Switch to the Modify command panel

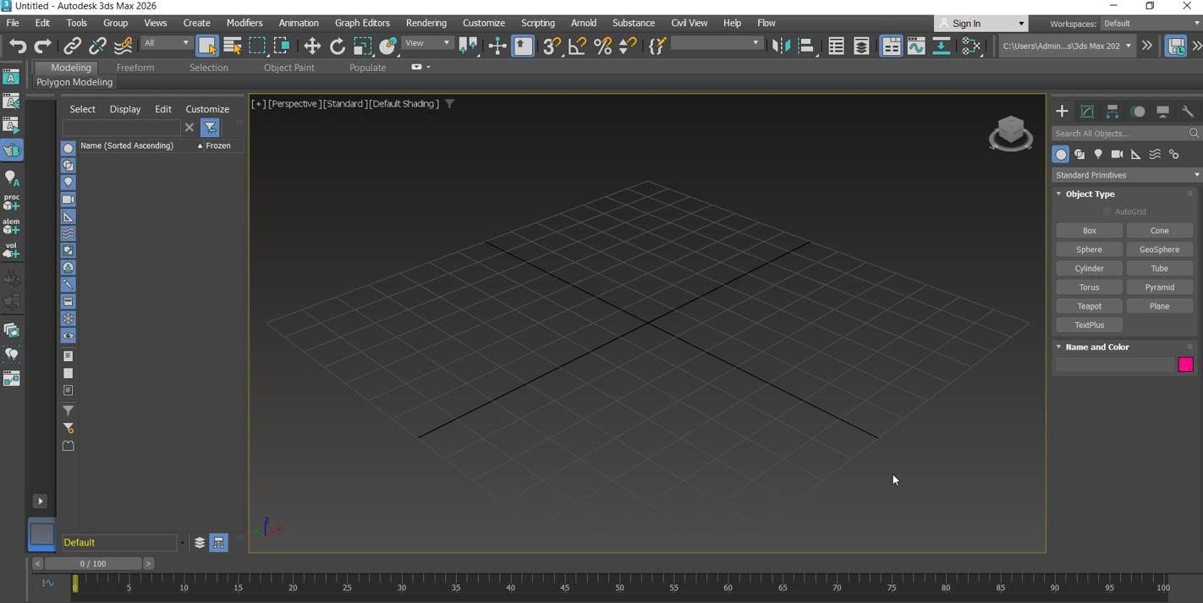[x=1087, y=112]
